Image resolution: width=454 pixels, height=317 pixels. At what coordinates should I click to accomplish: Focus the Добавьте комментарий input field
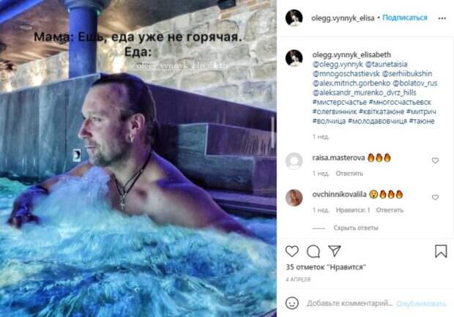point(349,303)
